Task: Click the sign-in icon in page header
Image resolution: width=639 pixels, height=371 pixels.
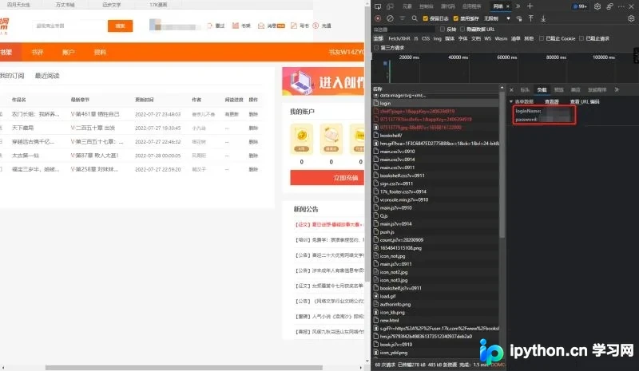Action: (209, 26)
